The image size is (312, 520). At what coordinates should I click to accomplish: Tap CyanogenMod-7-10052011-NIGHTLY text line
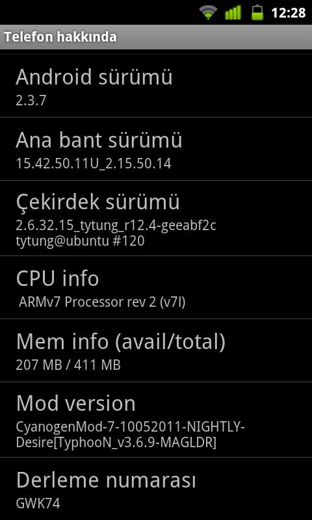tap(130, 428)
